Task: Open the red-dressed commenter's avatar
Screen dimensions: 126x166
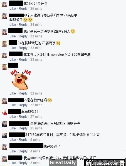Action: point(4,113)
